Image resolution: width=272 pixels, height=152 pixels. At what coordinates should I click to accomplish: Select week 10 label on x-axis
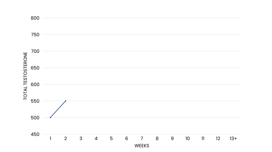coord(187,138)
